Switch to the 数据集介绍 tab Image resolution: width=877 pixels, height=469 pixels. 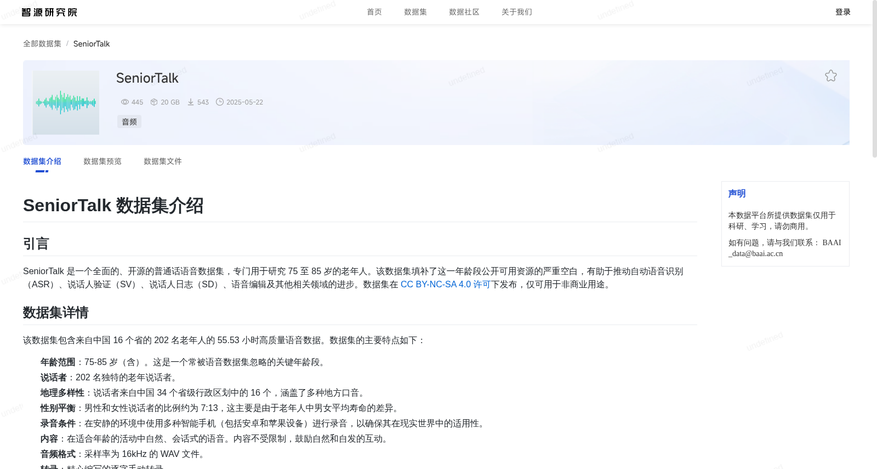(x=42, y=161)
